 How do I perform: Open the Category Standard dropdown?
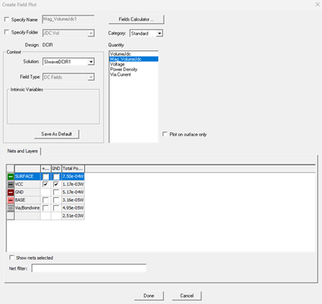pos(159,33)
